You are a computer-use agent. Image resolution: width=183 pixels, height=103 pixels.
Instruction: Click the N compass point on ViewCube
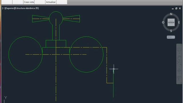pyautogui.click(x=171, y=14)
